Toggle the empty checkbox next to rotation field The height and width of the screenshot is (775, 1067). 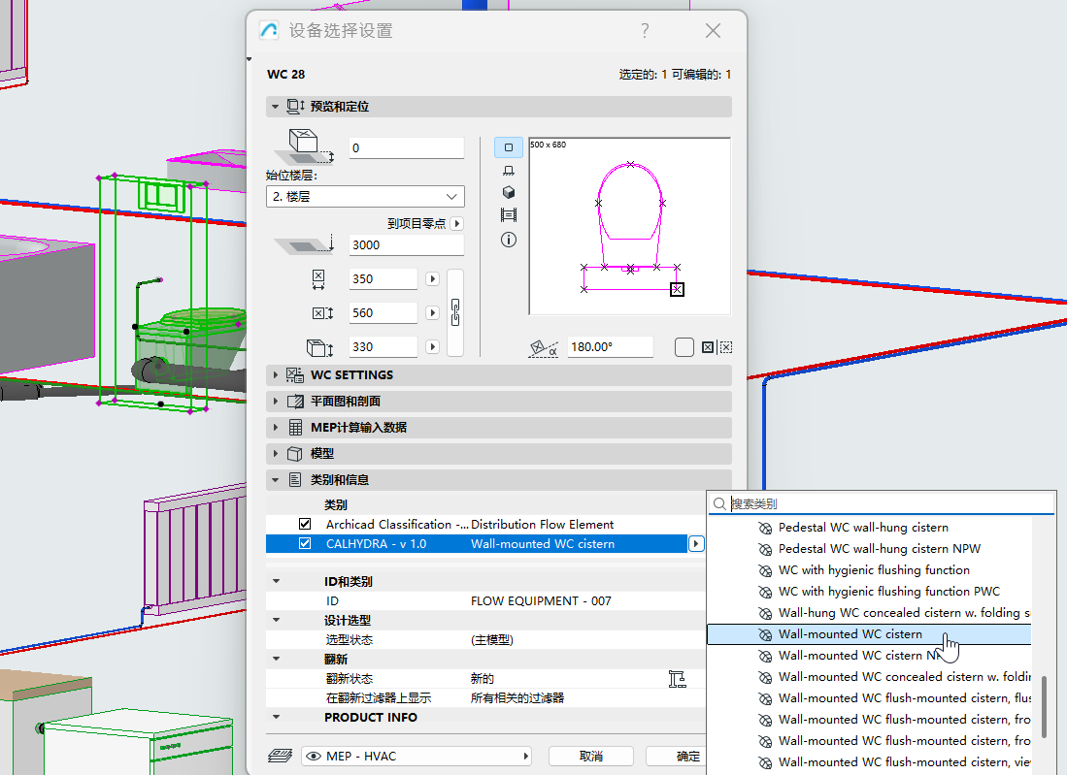click(684, 347)
